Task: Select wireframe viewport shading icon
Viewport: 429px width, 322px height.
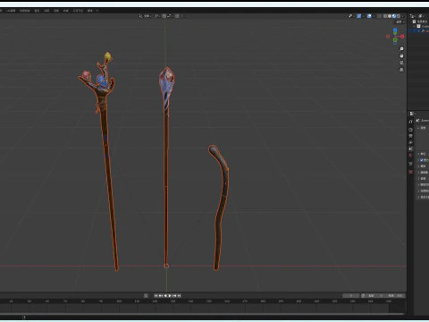Action: tap(385, 16)
